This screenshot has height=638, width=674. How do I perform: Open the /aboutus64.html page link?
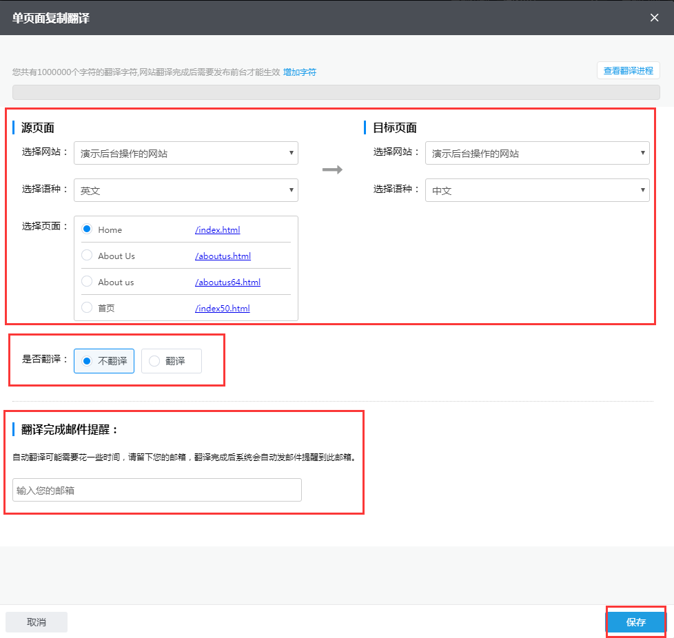coord(227,282)
